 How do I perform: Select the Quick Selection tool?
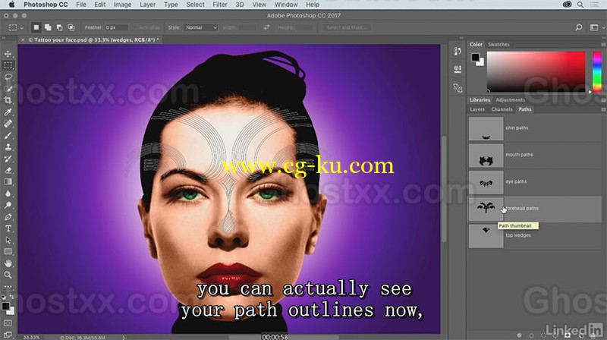pyautogui.click(x=8, y=89)
